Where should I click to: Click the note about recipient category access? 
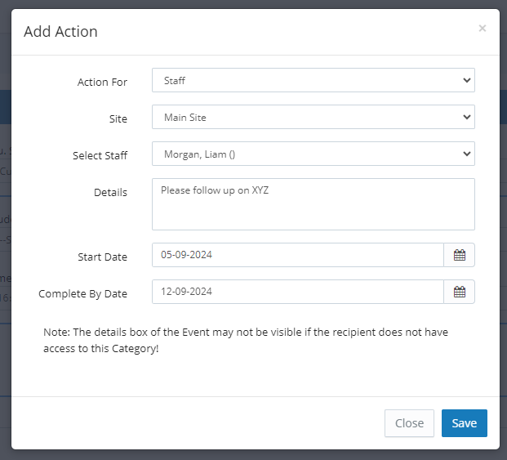tap(245, 341)
